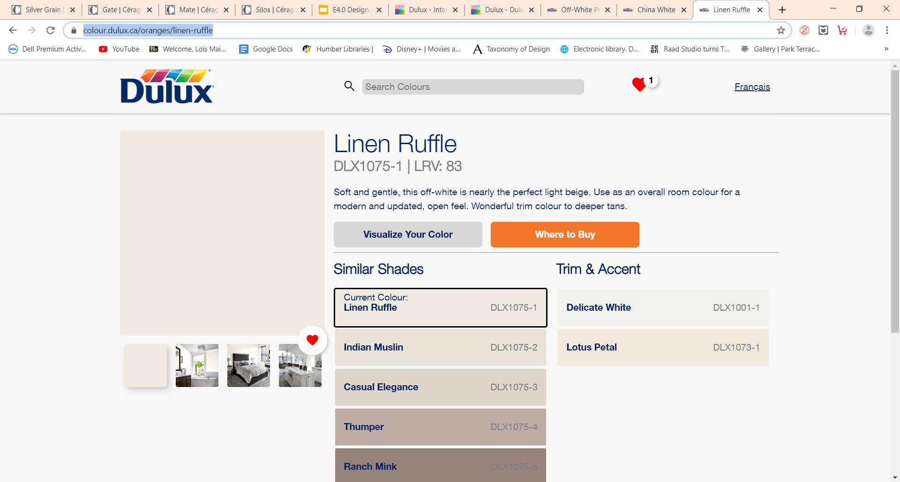Screen dimensions: 900x482
Task: Switch to Gate Céragrès tab
Action: [x=120, y=10]
